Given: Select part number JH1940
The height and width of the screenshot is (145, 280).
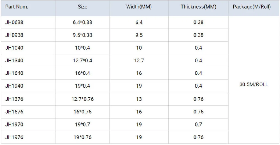Looking at the screenshot, I should tap(14, 86).
